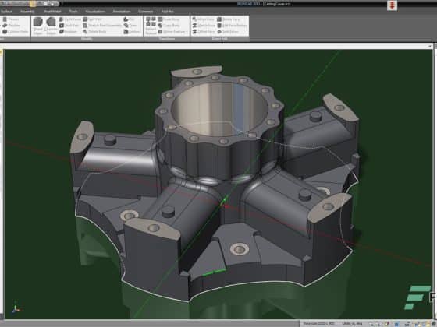Select the Trim tool

pyautogui.click(x=130, y=25)
